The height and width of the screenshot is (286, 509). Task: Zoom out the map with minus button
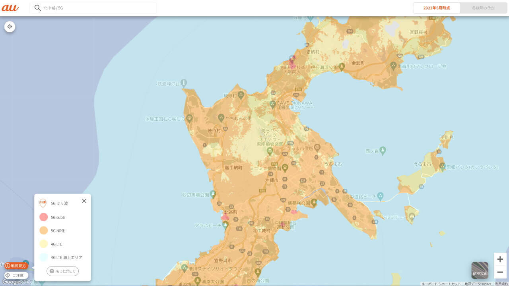(x=500, y=272)
